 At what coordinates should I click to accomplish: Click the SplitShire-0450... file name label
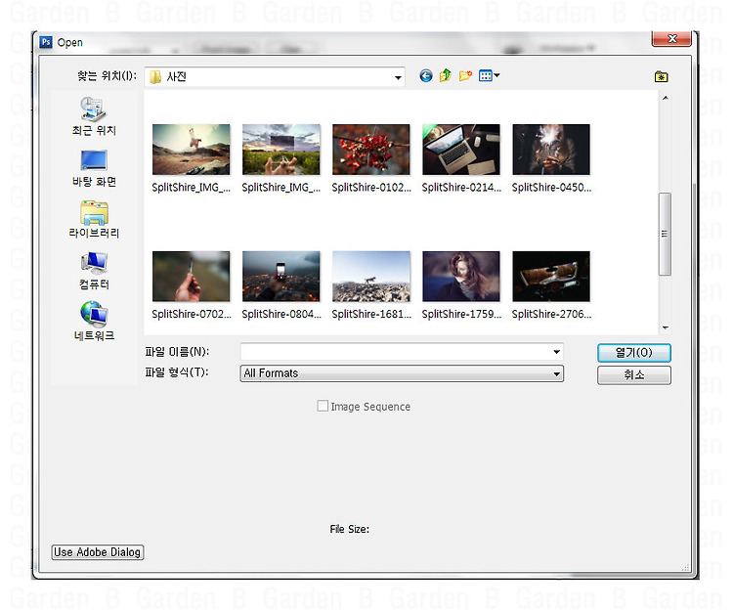tap(551, 188)
